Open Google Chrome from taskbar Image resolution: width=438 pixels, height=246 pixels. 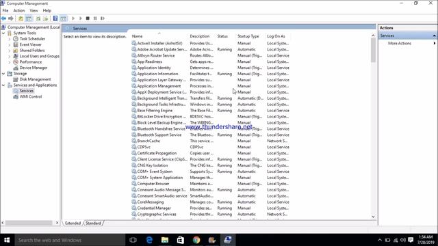pos(196,240)
